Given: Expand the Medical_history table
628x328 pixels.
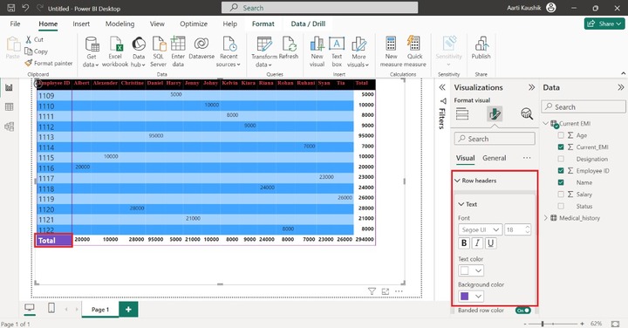Looking at the screenshot, I should 546,218.
